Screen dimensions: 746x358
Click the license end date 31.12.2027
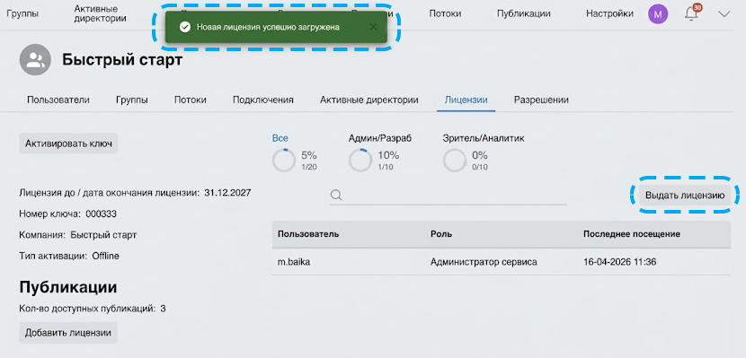[x=227, y=193]
